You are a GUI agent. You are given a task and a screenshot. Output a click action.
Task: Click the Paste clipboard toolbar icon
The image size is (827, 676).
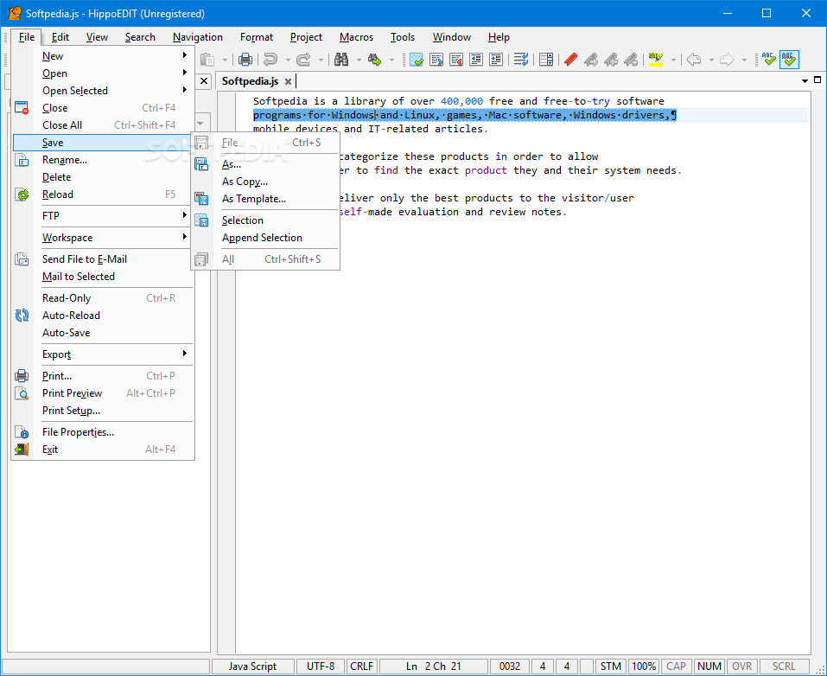tap(207, 60)
